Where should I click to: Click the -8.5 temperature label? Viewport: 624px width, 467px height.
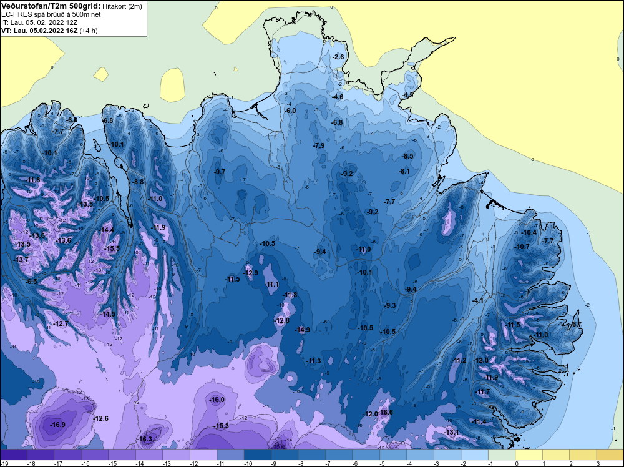click(407, 156)
